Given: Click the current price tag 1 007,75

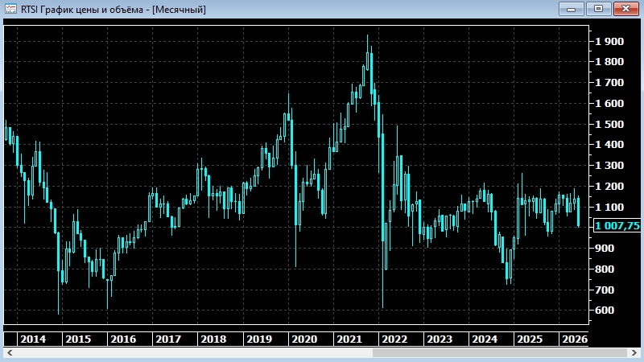Looking at the screenshot, I should pos(617,225).
